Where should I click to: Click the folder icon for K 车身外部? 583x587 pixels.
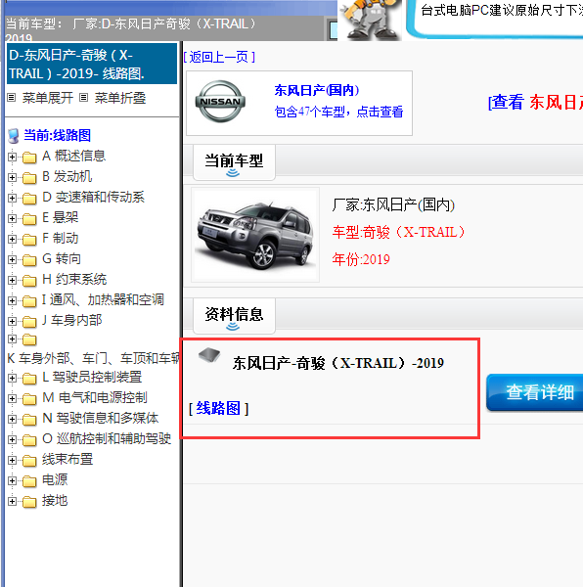[x=29, y=339]
